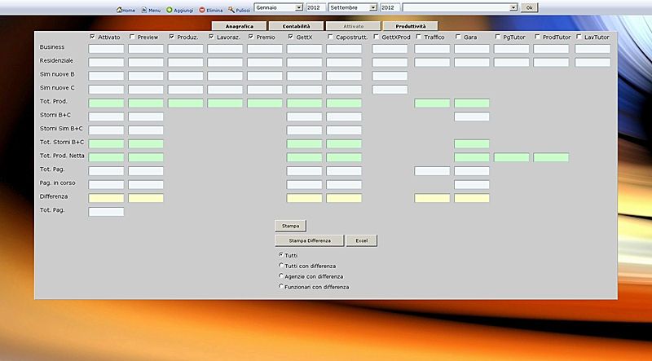The image size is (652, 361).
Task: Click Storni B+C field under Gara
Action: pyautogui.click(x=472, y=117)
